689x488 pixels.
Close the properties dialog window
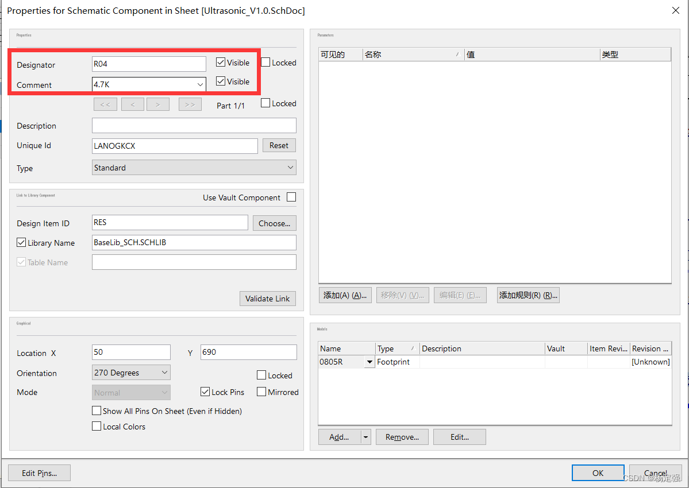[x=675, y=10]
